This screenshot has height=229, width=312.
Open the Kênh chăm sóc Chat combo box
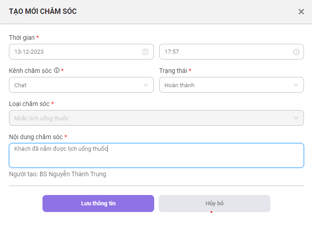point(81,85)
